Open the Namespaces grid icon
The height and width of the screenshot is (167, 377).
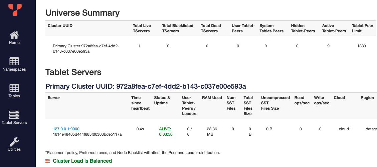coord(14,61)
